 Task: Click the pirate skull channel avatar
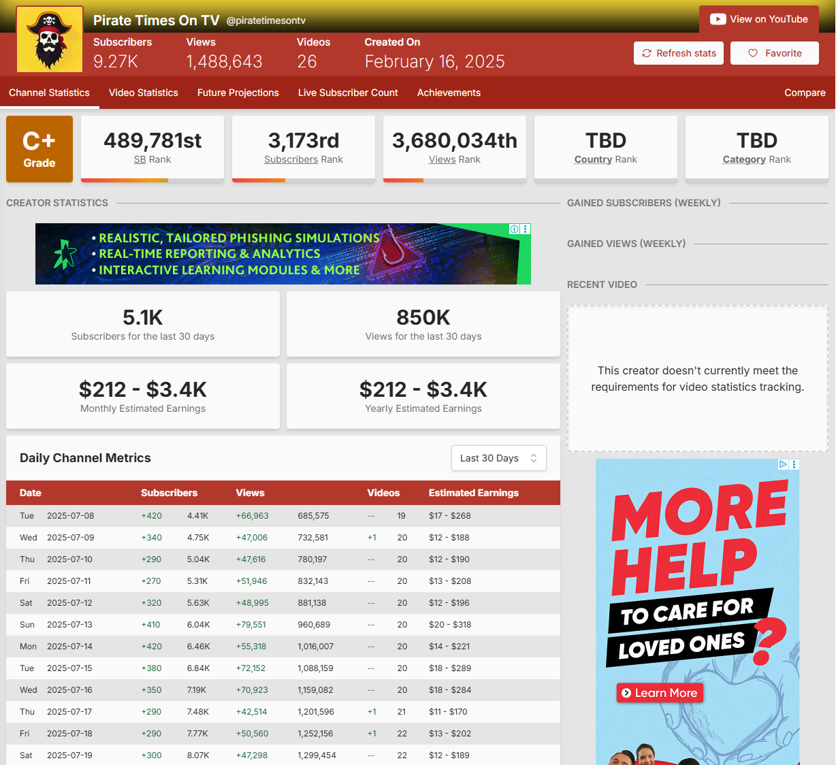(x=49, y=39)
